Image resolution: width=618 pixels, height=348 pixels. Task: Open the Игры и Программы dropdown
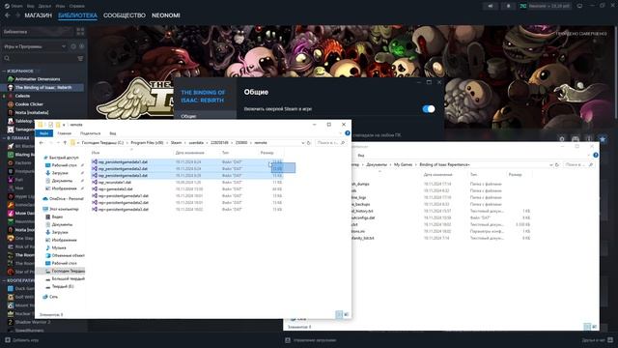[35, 46]
